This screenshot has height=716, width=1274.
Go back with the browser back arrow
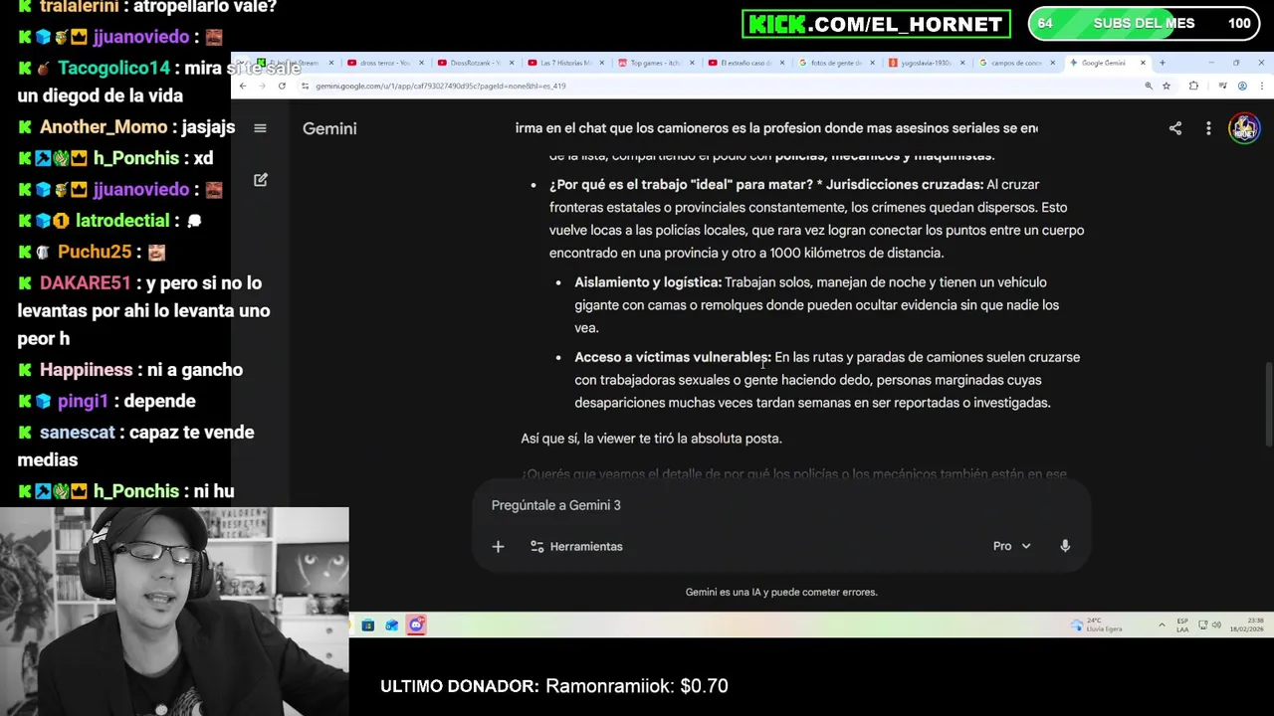tap(242, 86)
